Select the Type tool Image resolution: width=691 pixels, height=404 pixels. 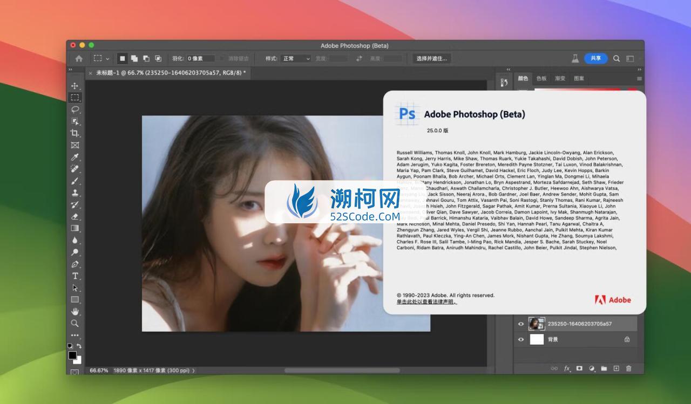[x=75, y=276]
